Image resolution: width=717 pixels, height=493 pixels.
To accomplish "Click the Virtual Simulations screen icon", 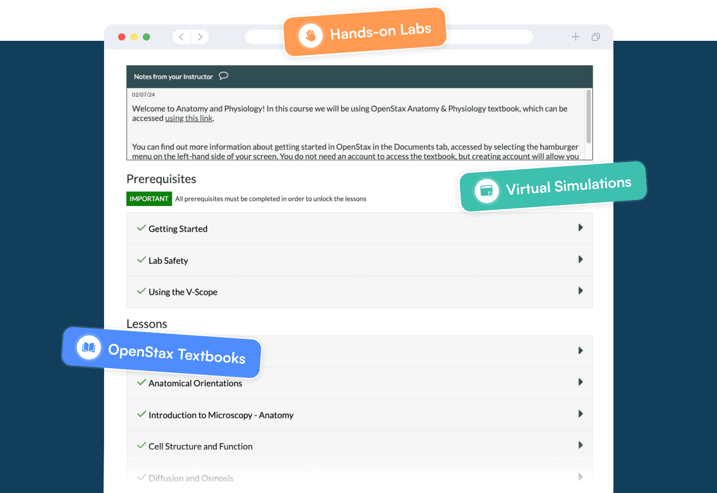I will coord(486,191).
